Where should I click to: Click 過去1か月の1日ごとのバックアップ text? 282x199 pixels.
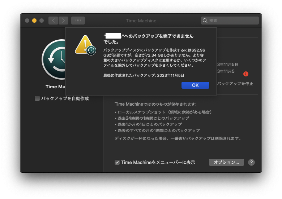pos(150,124)
